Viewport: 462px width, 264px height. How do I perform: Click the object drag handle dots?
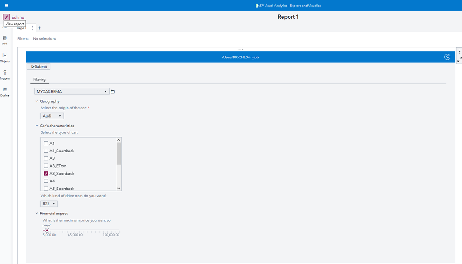(240, 49)
